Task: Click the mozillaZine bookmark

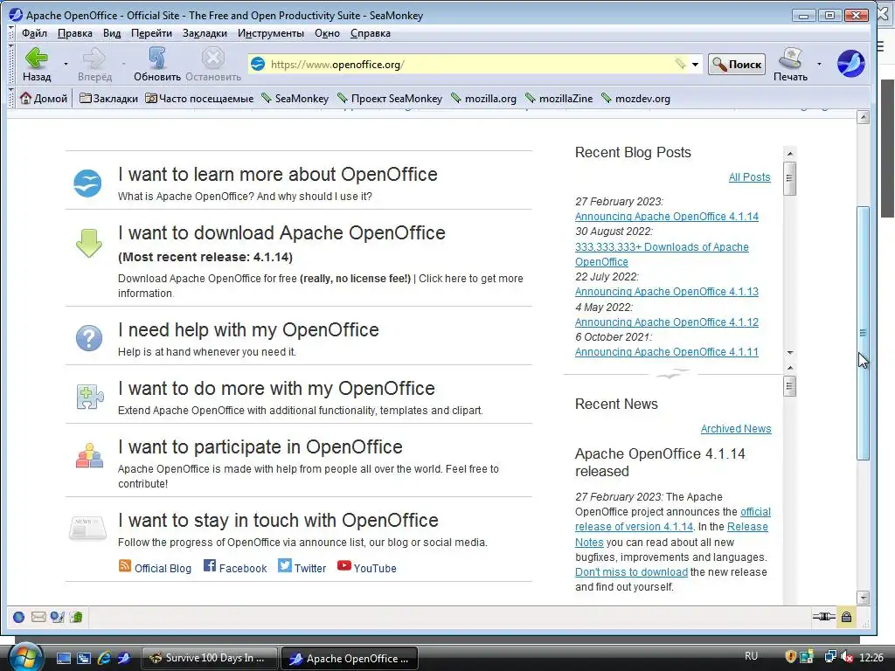Action: tap(559, 98)
